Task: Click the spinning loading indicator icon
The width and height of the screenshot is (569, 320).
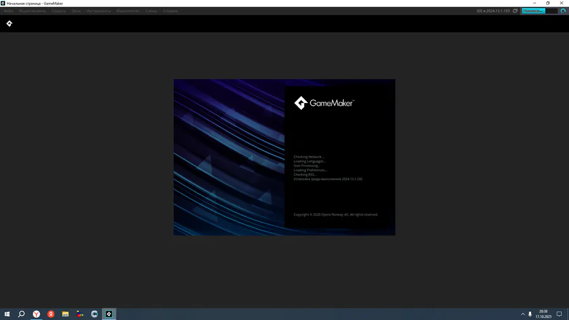Action: coord(563,11)
